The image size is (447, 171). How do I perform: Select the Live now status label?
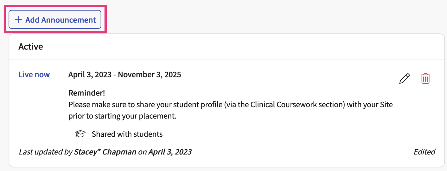pos(34,74)
